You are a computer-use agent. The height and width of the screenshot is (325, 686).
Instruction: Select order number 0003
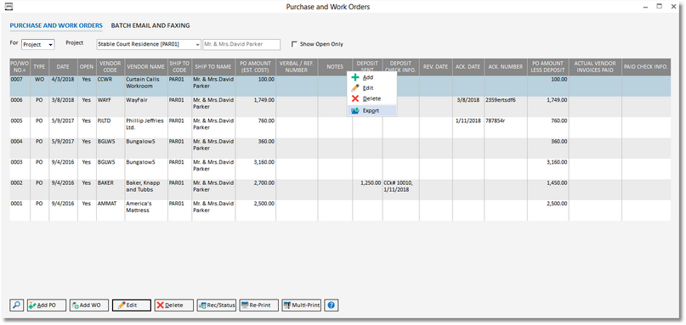pyautogui.click(x=16, y=162)
